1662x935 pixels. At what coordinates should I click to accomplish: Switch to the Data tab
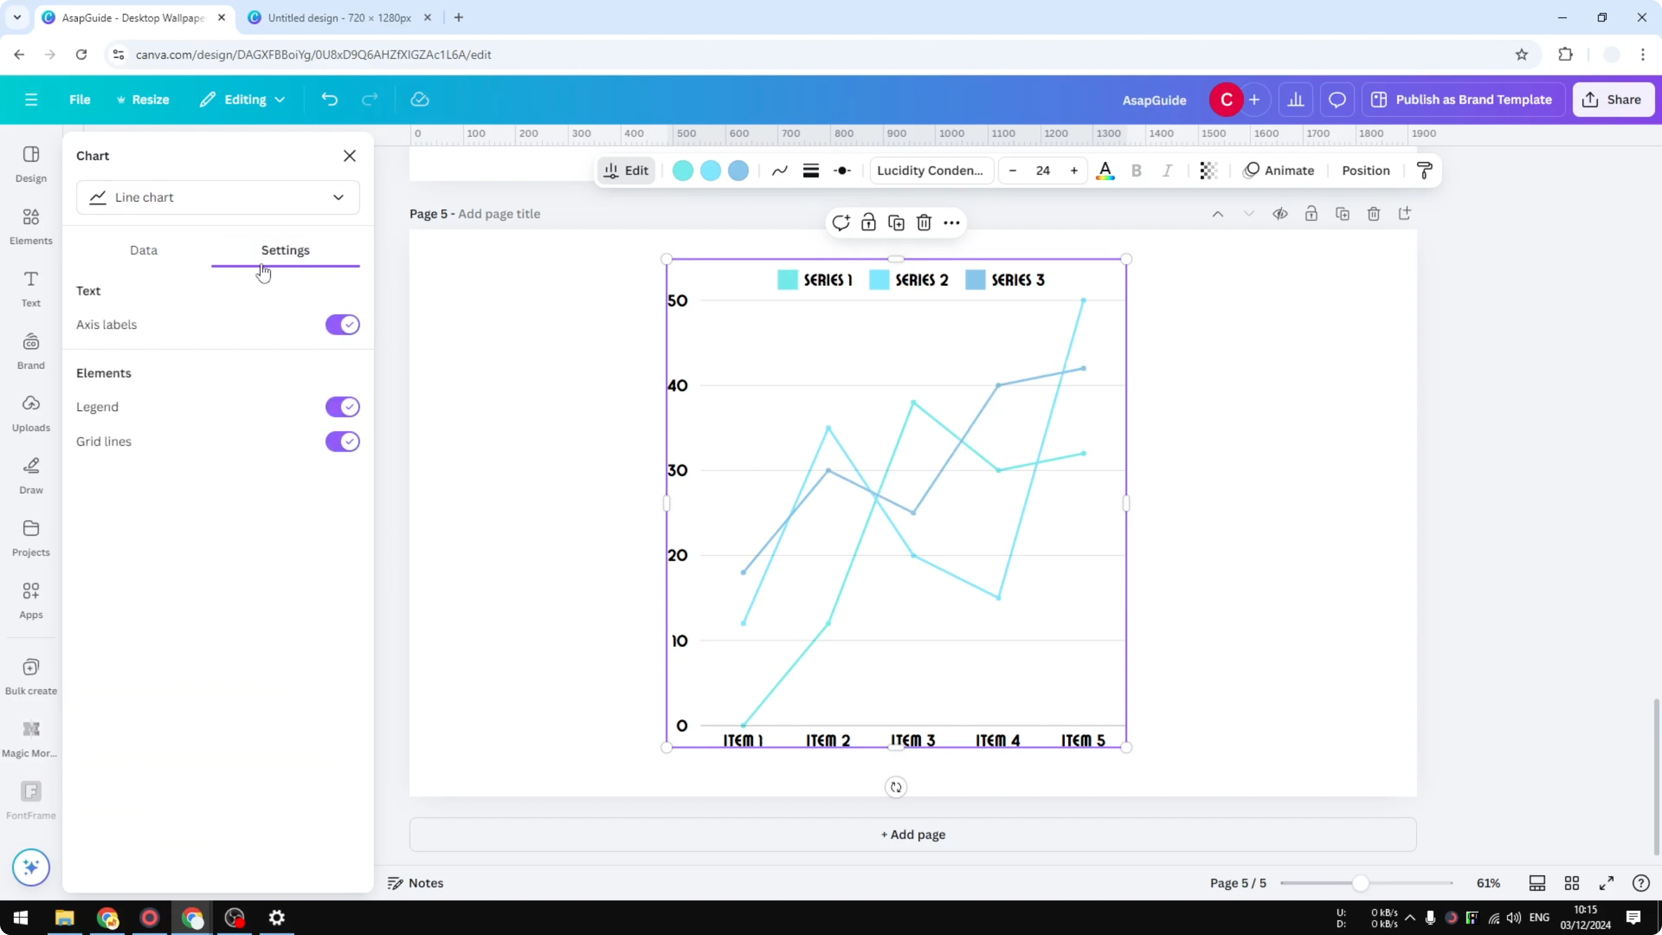[x=144, y=250]
